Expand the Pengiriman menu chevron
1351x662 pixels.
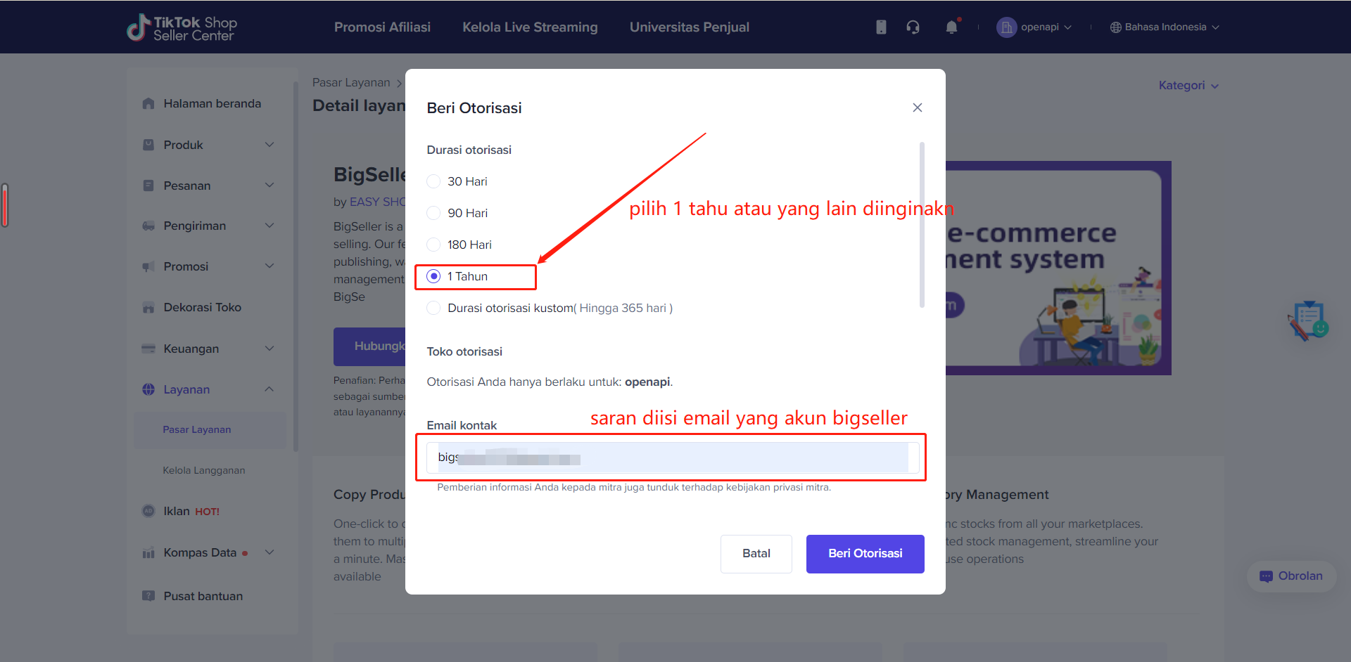(x=269, y=226)
